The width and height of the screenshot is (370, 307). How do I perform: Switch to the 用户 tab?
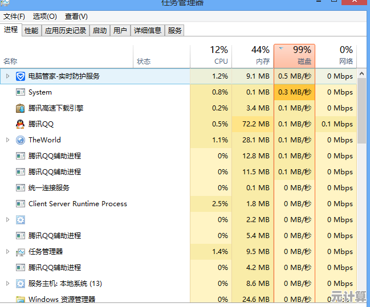(120, 31)
